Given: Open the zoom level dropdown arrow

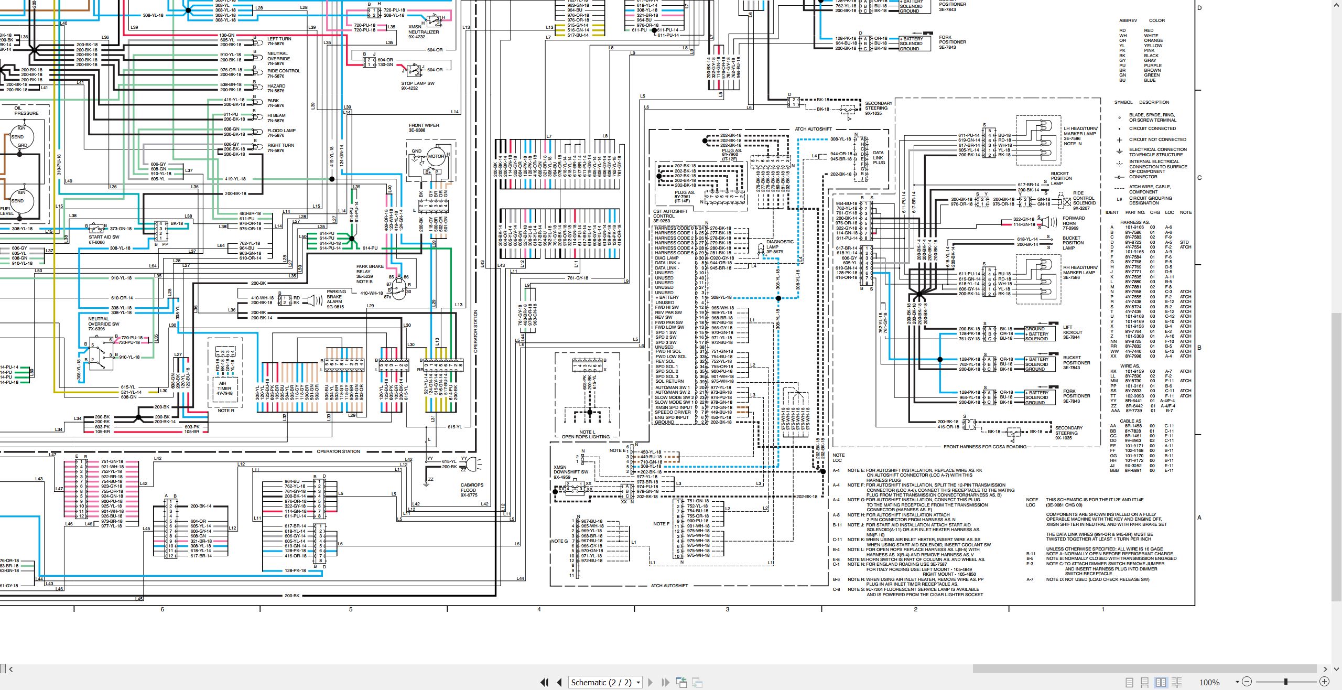Looking at the screenshot, I should tap(1237, 682).
